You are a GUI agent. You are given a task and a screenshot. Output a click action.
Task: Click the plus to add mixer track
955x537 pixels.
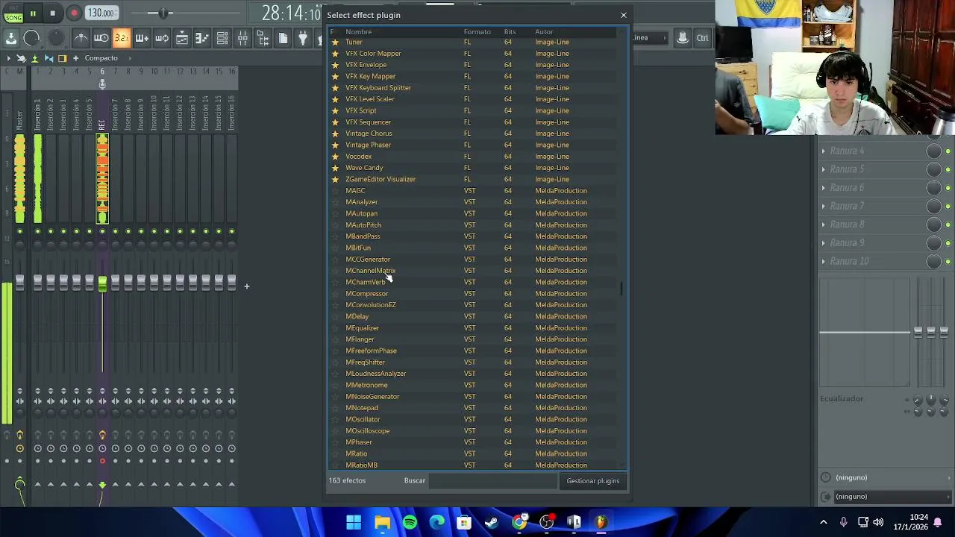[246, 286]
